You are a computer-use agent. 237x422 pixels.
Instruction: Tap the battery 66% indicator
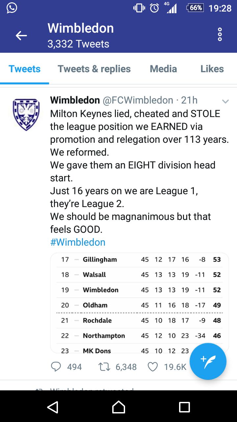tap(196, 8)
